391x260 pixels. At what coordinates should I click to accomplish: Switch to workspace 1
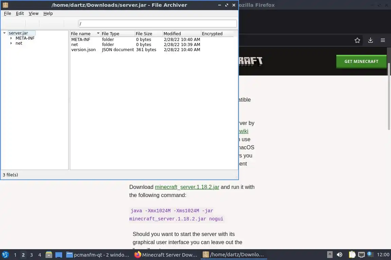pos(15,255)
